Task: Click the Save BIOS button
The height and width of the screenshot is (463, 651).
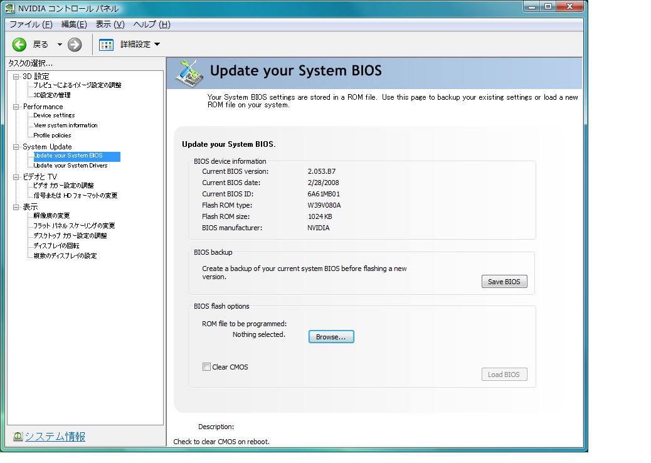Action: [504, 282]
